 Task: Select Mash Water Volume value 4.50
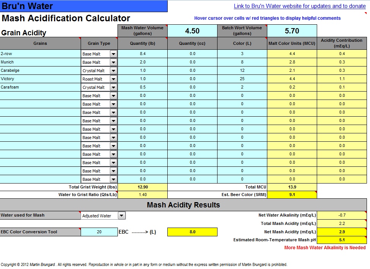click(192, 31)
